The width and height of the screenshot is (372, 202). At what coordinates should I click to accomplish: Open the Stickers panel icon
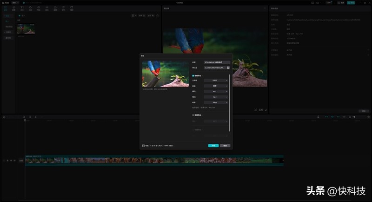pyautogui.click(x=30, y=8)
